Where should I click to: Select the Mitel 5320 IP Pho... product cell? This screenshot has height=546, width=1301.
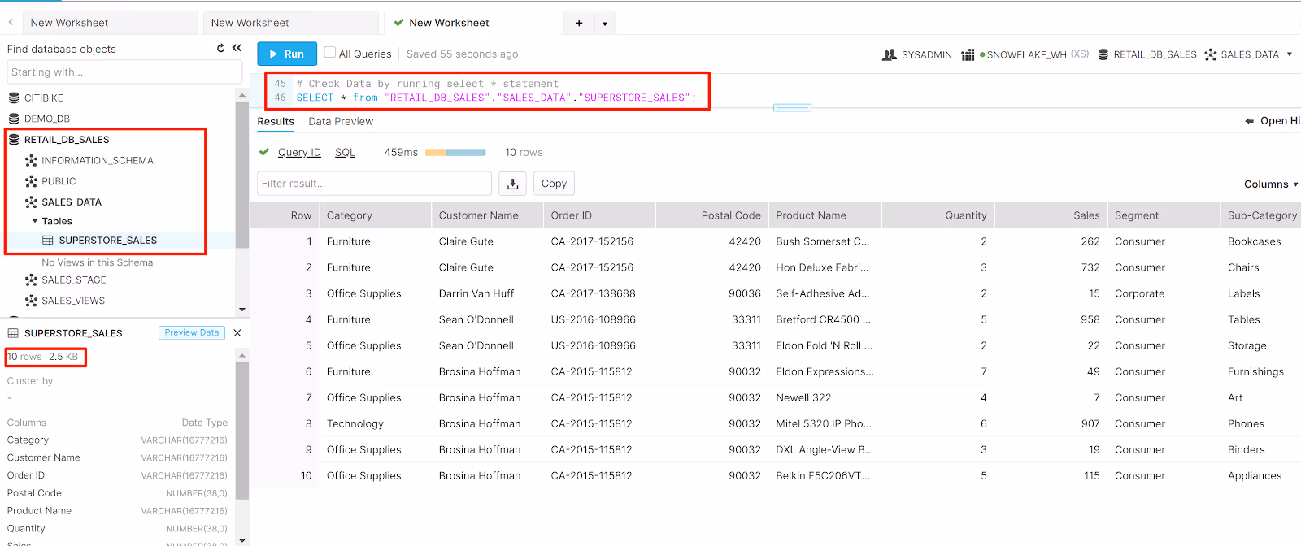click(x=824, y=423)
